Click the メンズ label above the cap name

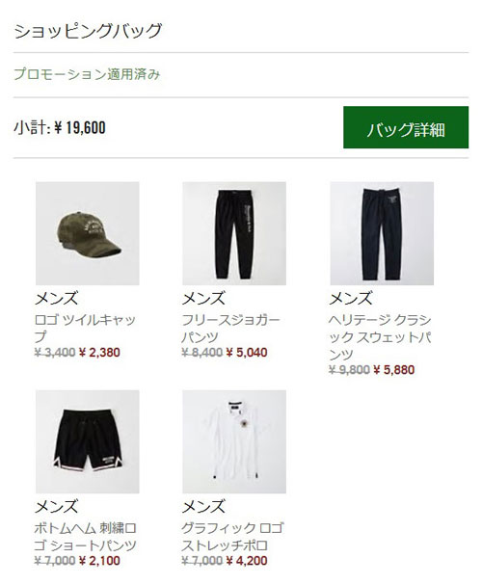pos(56,299)
